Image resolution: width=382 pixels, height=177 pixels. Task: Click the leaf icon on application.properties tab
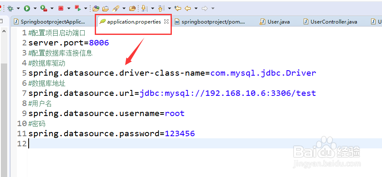tap(103, 21)
